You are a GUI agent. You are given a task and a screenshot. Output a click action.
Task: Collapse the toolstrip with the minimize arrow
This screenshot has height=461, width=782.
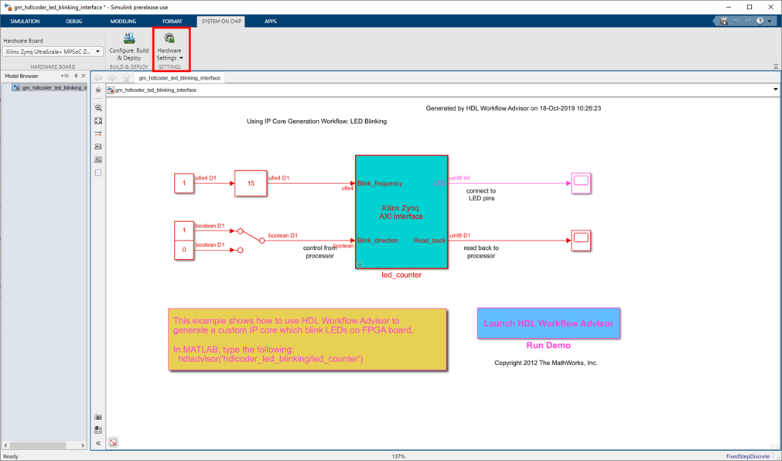coord(776,66)
